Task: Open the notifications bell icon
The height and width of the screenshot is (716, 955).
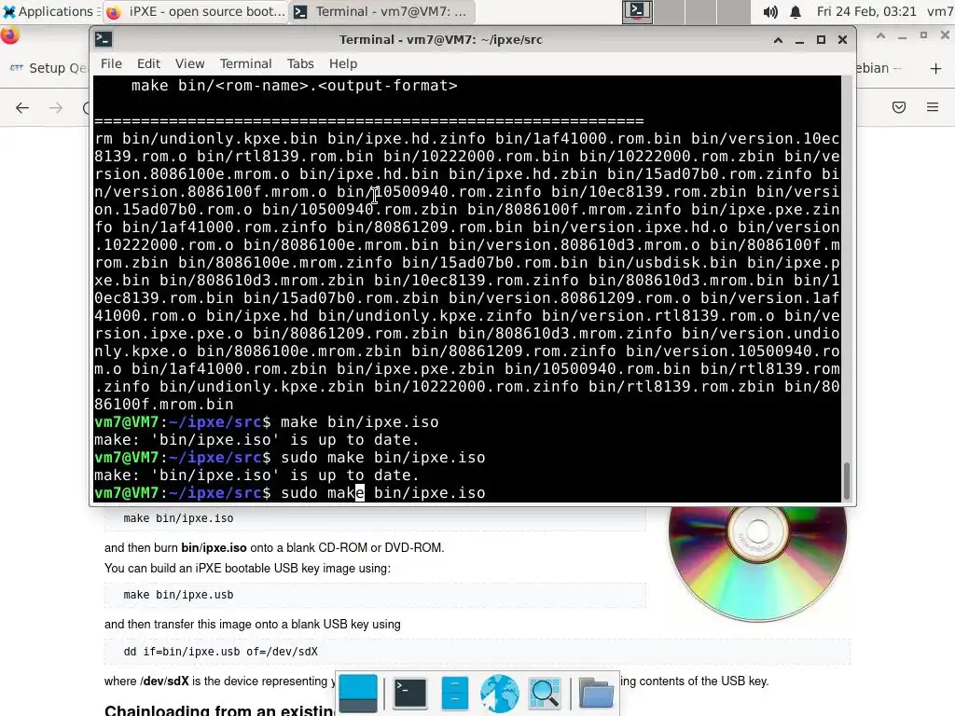Action: [796, 11]
